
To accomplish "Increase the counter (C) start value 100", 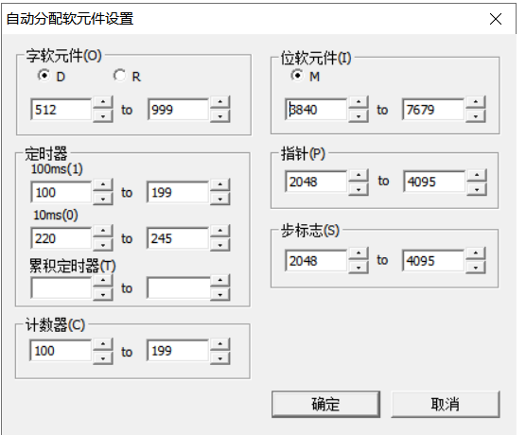I will [103, 344].
